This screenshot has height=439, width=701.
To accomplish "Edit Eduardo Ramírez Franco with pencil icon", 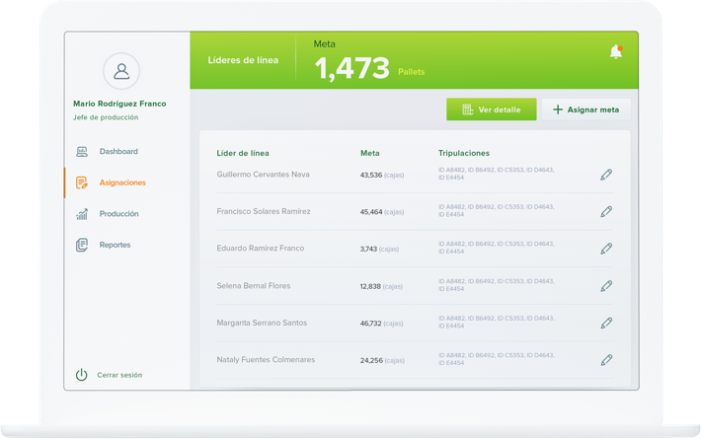I will coord(606,249).
